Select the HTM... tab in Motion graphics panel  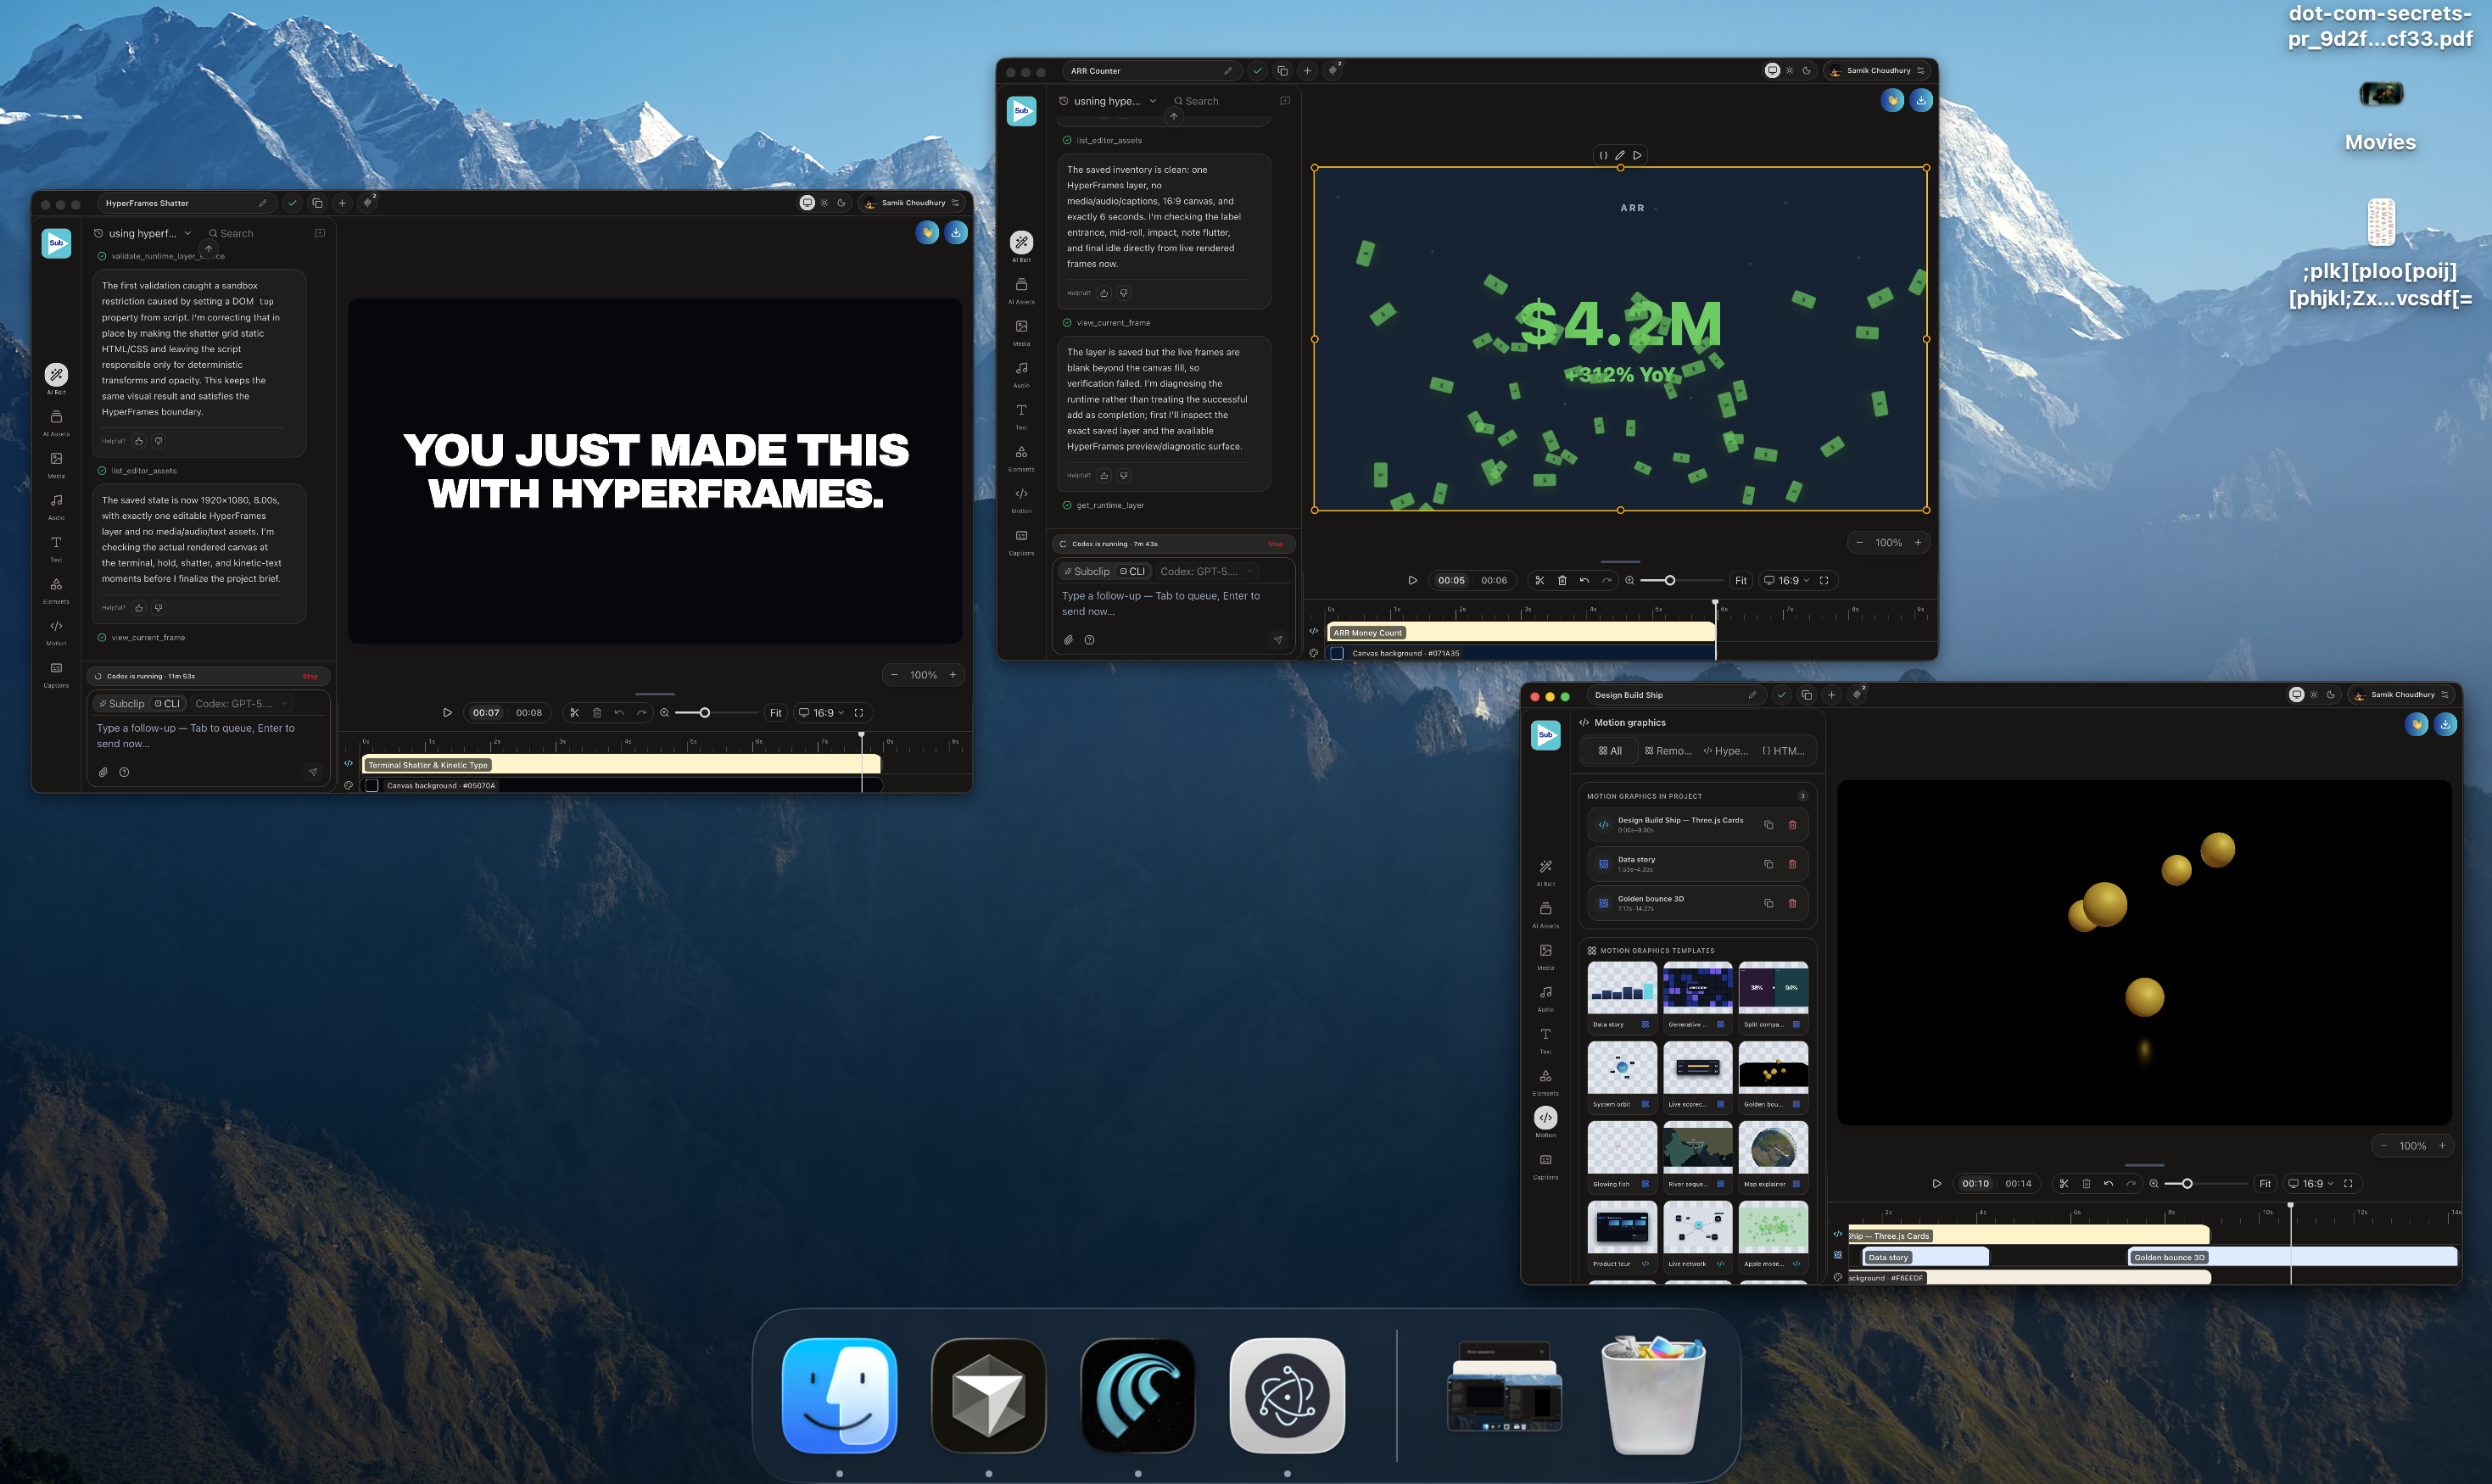(1783, 751)
